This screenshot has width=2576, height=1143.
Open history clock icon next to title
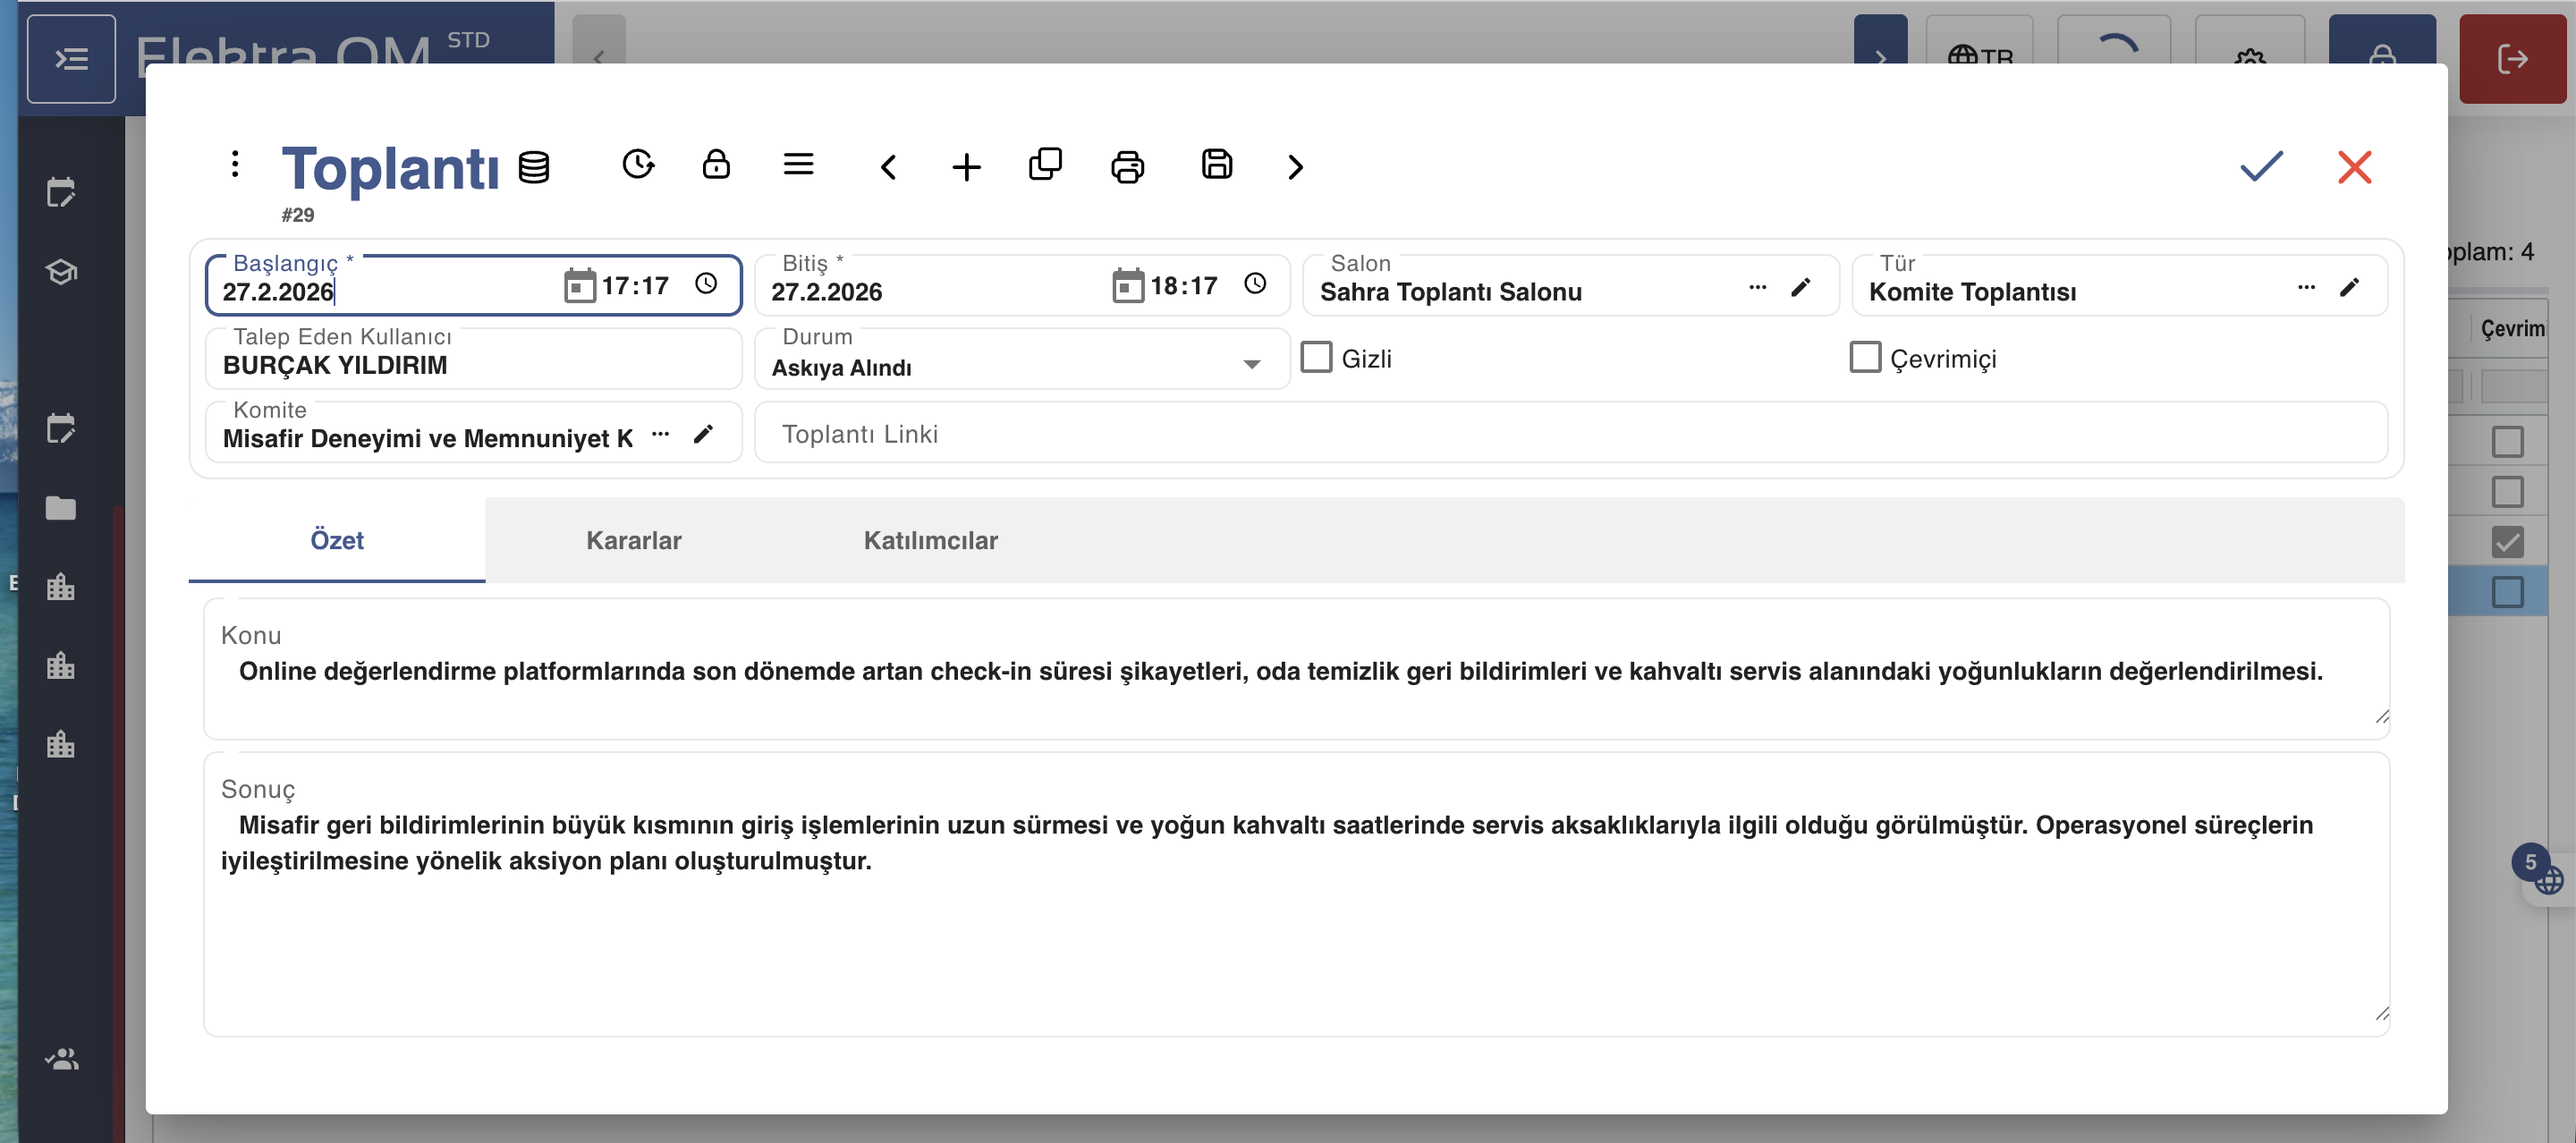click(x=638, y=164)
